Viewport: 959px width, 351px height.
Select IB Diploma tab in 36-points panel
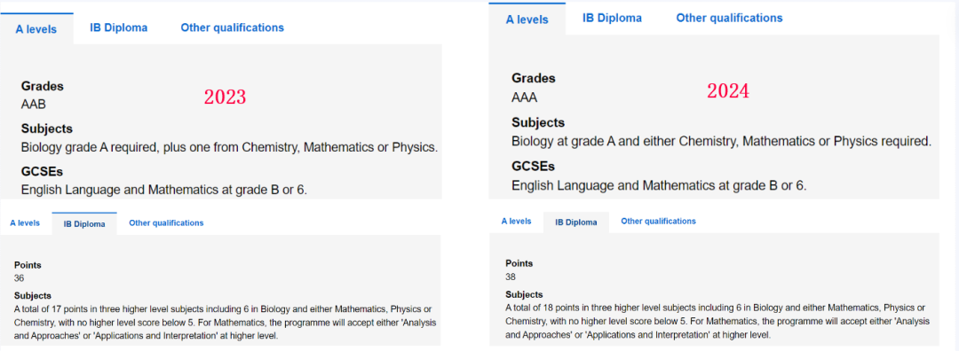click(84, 224)
